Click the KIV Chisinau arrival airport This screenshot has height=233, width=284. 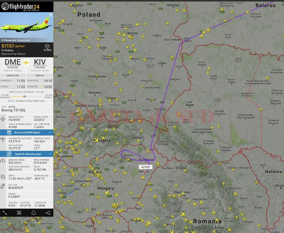pos(40,65)
